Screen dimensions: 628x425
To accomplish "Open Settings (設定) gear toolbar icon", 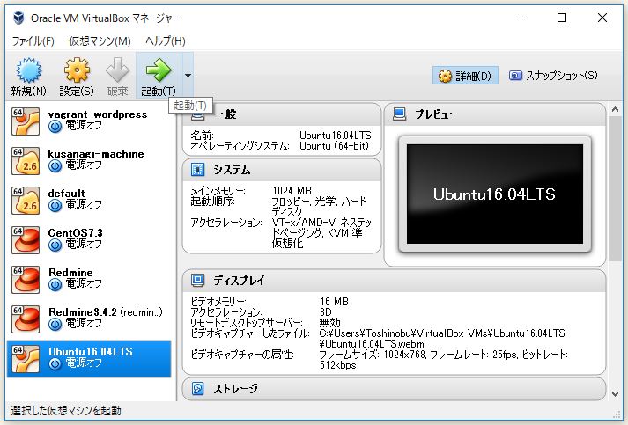I will tap(77, 70).
